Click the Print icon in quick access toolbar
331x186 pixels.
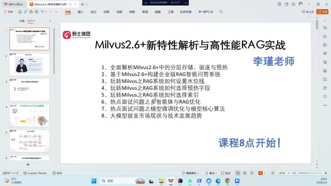tap(31, 12)
